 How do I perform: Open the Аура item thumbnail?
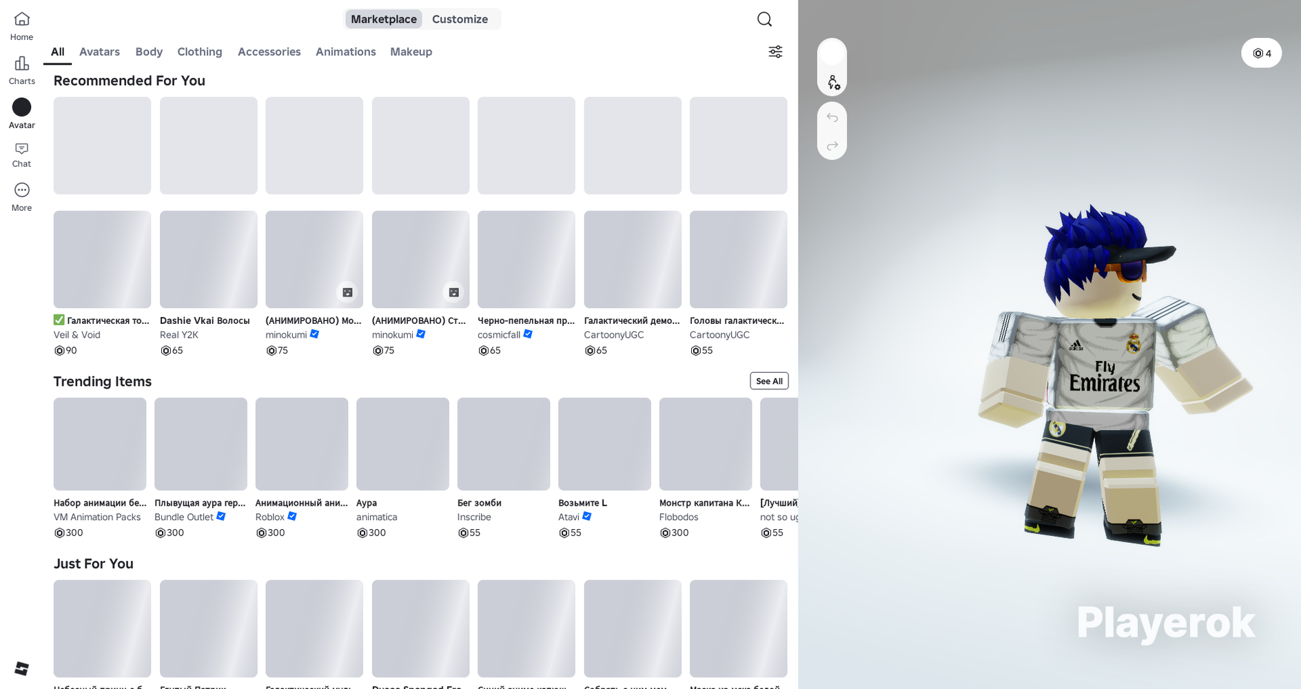pos(402,444)
